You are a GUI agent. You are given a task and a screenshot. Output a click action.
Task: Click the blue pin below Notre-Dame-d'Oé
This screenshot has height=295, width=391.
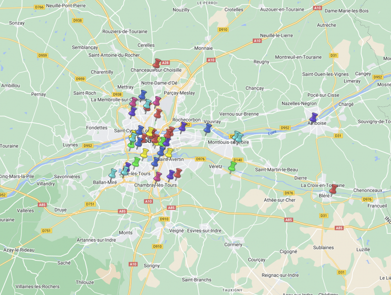143,95
